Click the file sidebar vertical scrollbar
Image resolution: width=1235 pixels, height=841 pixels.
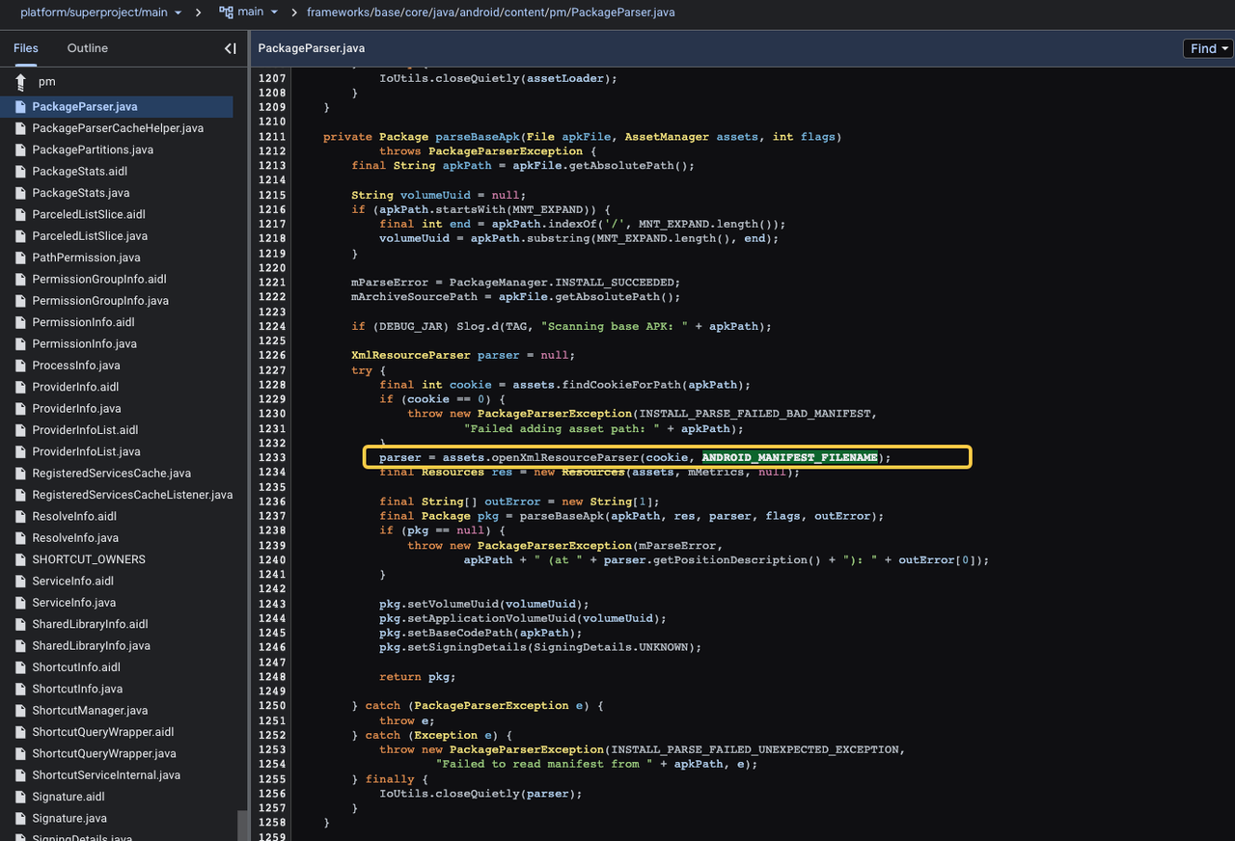242,826
